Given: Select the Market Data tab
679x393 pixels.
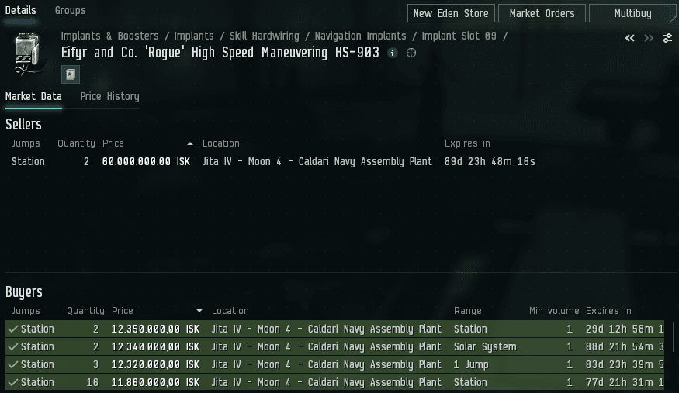Looking at the screenshot, I should (x=33, y=96).
